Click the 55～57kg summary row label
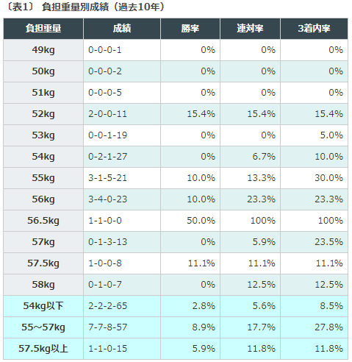The height and width of the screenshot is (362, 352). coord(43,327)
